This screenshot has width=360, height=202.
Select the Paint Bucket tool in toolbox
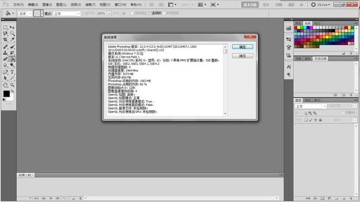pos(12,59)
